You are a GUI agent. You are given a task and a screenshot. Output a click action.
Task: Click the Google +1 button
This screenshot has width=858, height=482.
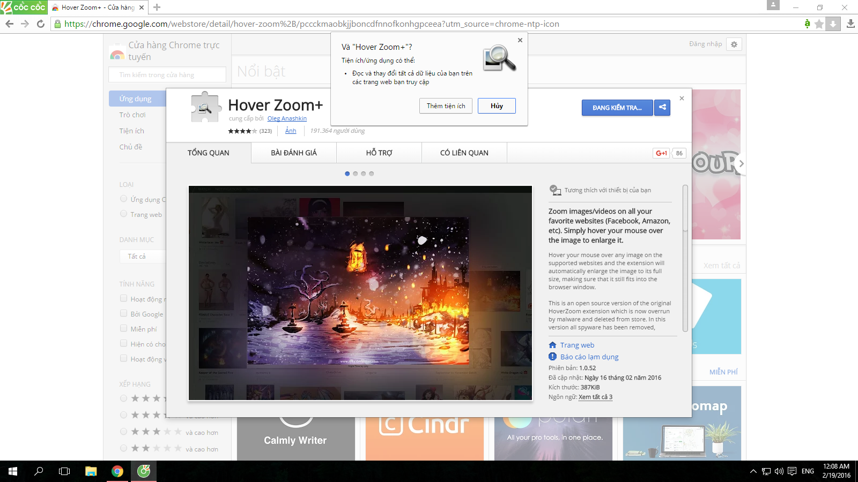coord(661,153)
